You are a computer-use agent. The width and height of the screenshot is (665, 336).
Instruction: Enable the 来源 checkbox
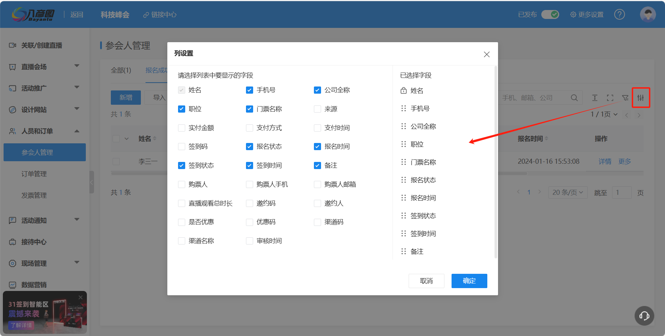pyautogui.click(x=317, y=109)
